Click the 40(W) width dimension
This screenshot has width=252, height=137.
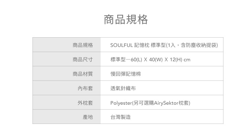(x=156, y=60)
